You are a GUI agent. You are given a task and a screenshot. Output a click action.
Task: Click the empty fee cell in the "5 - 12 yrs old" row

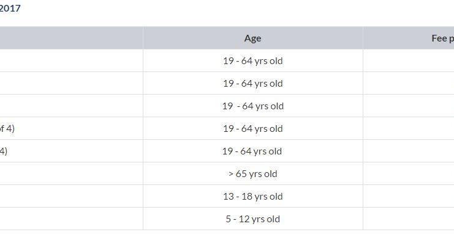[409, 219]
